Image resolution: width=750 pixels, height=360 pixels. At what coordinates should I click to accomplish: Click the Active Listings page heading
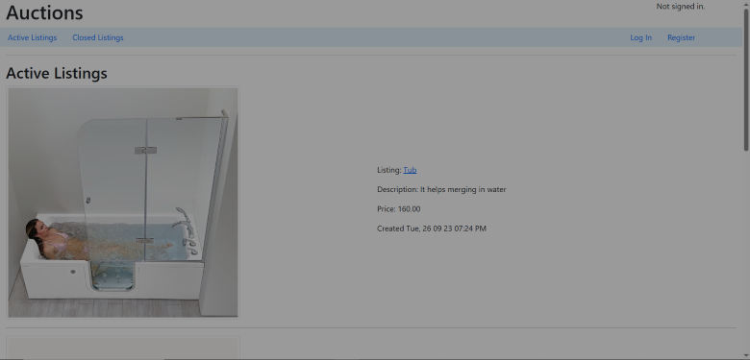click(x=57, y=74)
